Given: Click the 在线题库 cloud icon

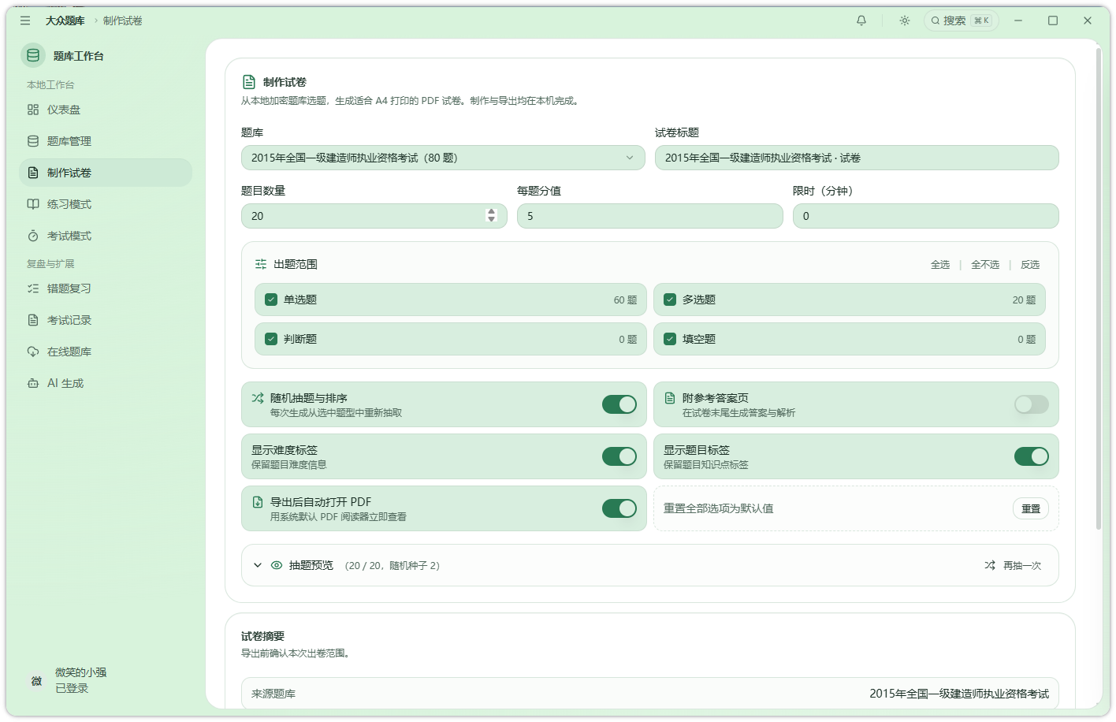Looking at the screenshot, I should coord(33,352).
